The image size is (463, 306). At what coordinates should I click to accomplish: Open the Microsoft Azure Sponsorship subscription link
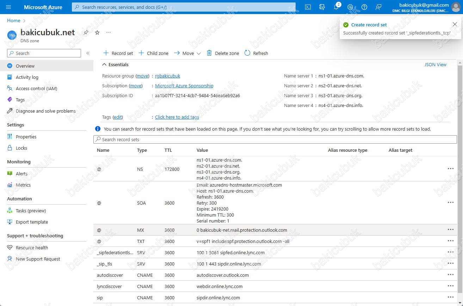[184, 86]
